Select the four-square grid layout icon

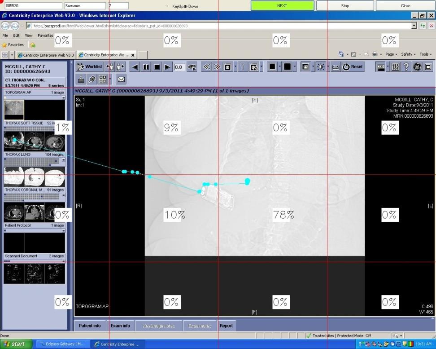[x=103, y=80]
